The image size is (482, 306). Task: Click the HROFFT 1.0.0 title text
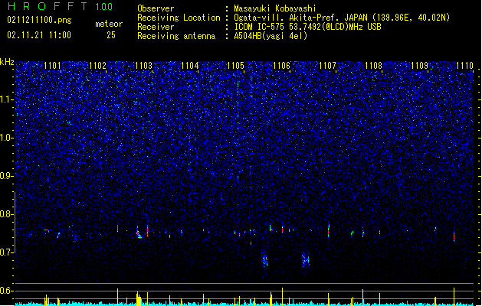[x=60, y=6]
